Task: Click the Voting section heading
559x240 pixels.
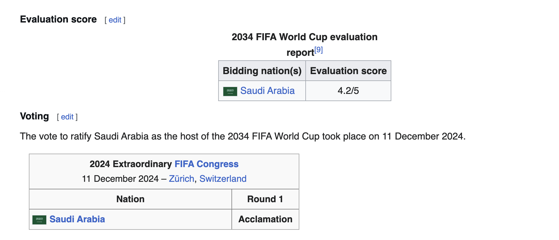Action: tap(34, 116)
